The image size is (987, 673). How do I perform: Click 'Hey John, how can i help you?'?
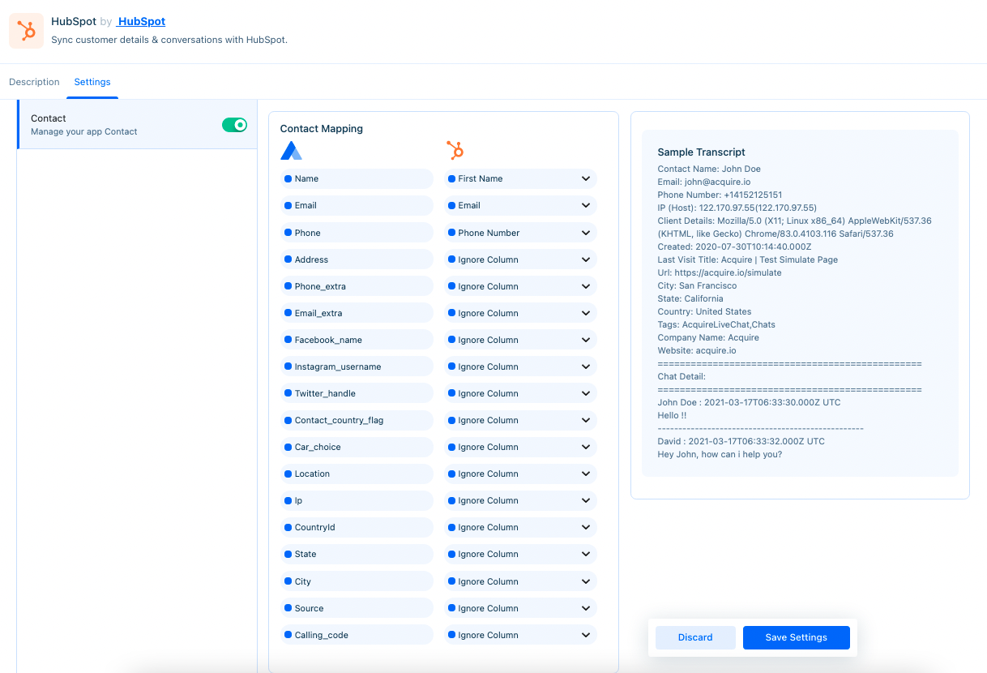pos(720,454)
